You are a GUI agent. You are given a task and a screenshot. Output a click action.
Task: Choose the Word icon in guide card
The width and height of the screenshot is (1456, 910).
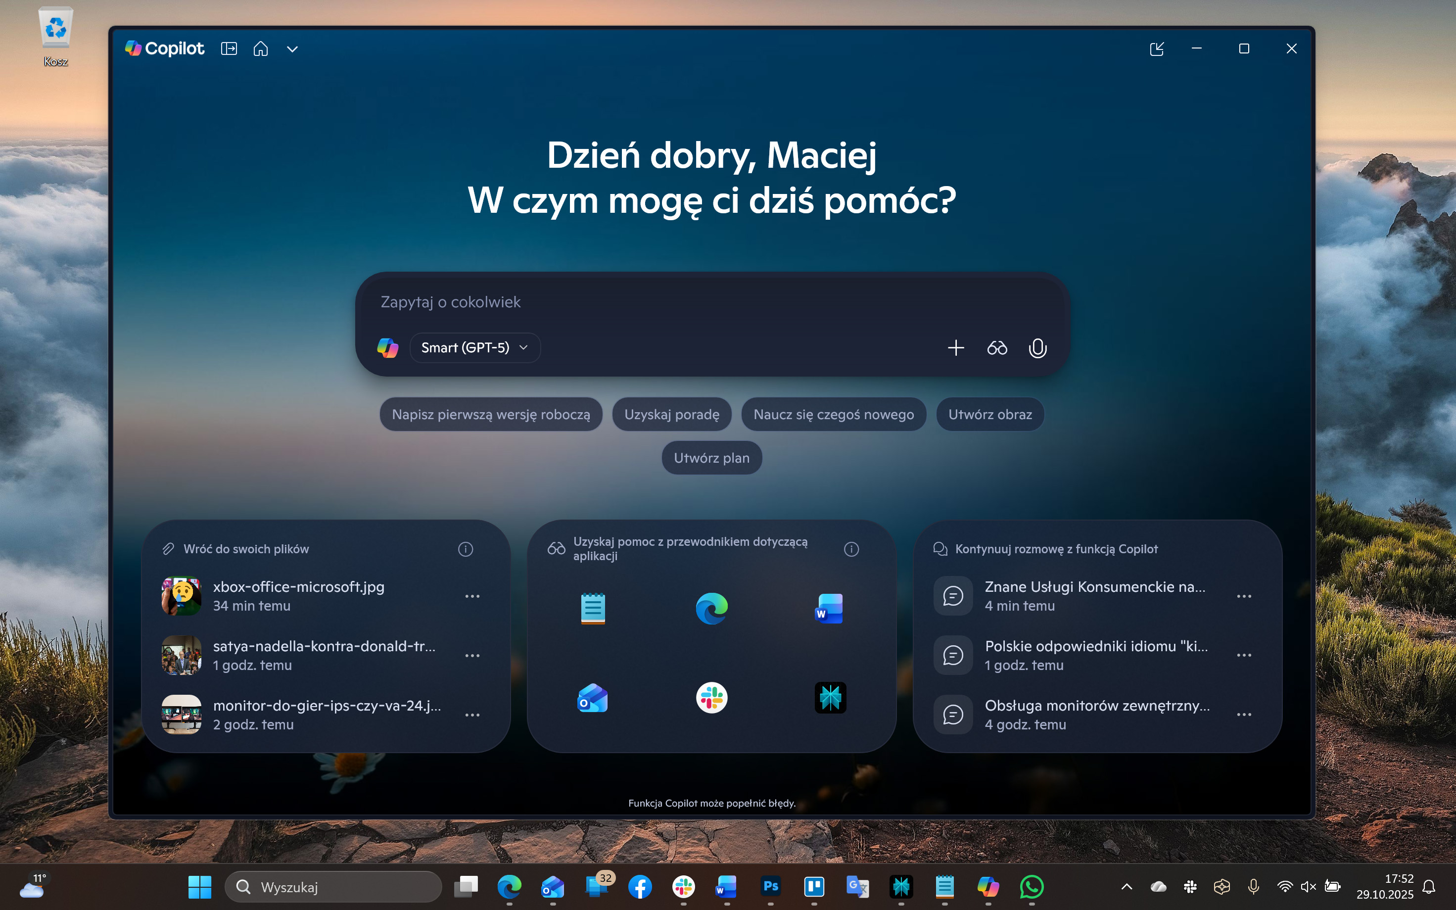point(829,608)
